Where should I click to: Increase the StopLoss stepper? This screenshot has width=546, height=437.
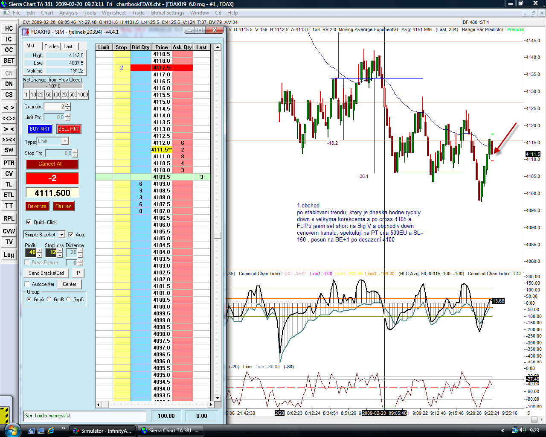pyautogui.click(x=60, y=251)
